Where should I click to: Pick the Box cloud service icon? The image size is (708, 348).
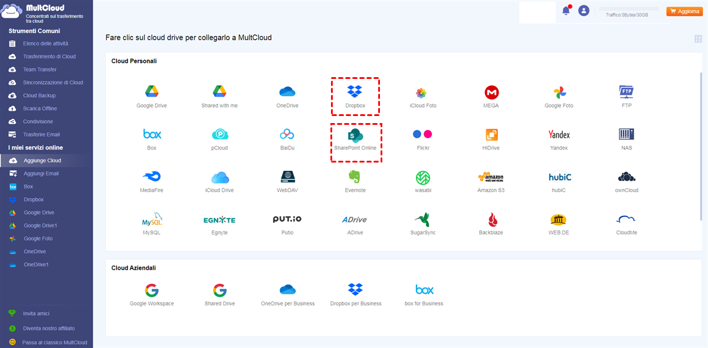(152, 134)
